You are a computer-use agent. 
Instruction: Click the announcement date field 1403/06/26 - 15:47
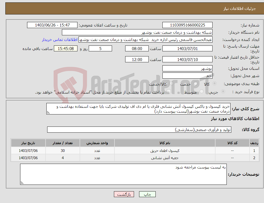click(52, 25)
